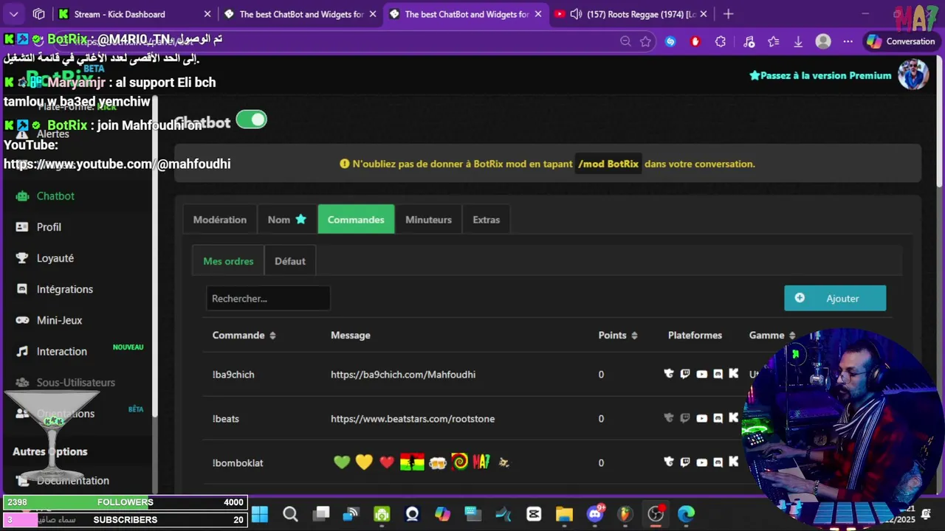Click the Profil card icon in sidebar
Viewport: 945px width, 531px height.
pos(22,227)
